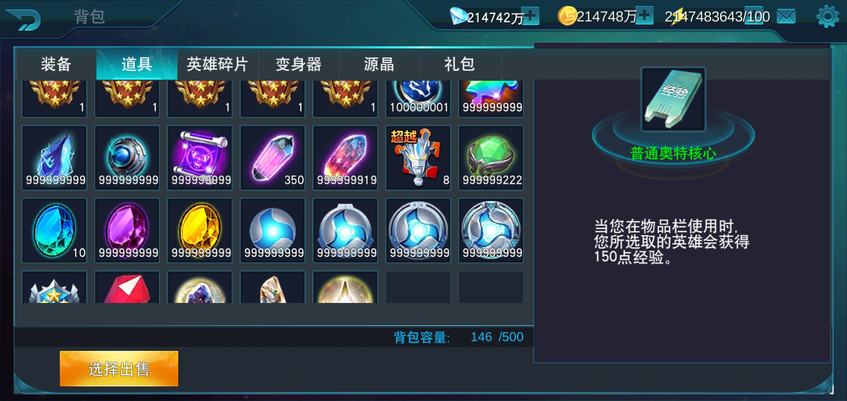Viewport: 847px width, 401px height.
Task: Select the red gem in bottom row
Action: tap(127, 287)
